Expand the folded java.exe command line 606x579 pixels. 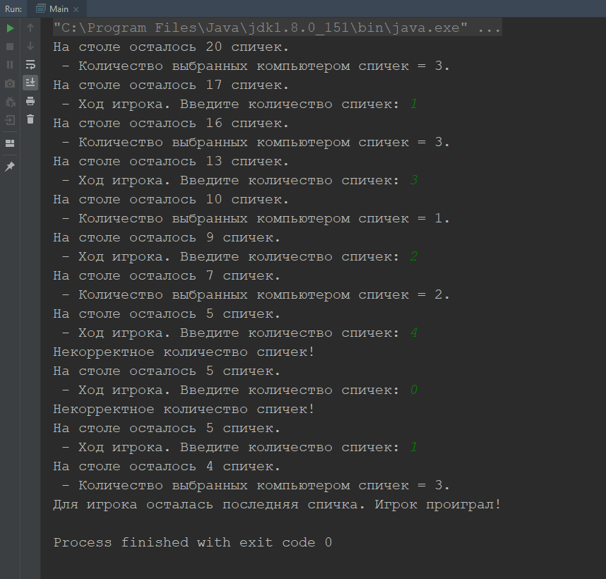coord(489,28)
